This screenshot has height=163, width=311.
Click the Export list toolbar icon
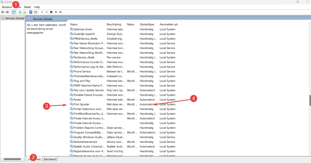[x=24, y=12]
